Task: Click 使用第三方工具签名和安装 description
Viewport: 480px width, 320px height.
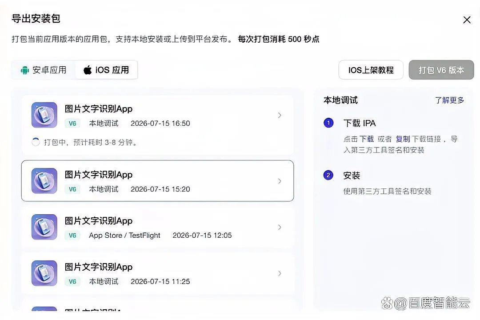Action: tap(387, 192)
